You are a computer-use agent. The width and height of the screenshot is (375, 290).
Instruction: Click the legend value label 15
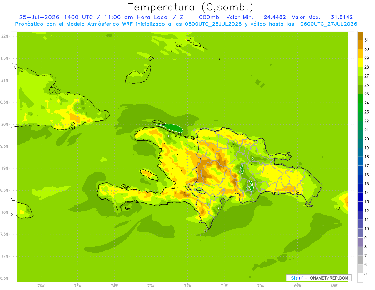point(367,184)
